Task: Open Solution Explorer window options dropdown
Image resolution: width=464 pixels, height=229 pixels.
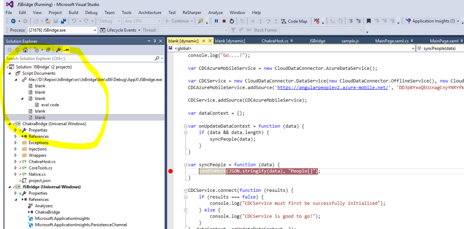Action: (149, 41)
